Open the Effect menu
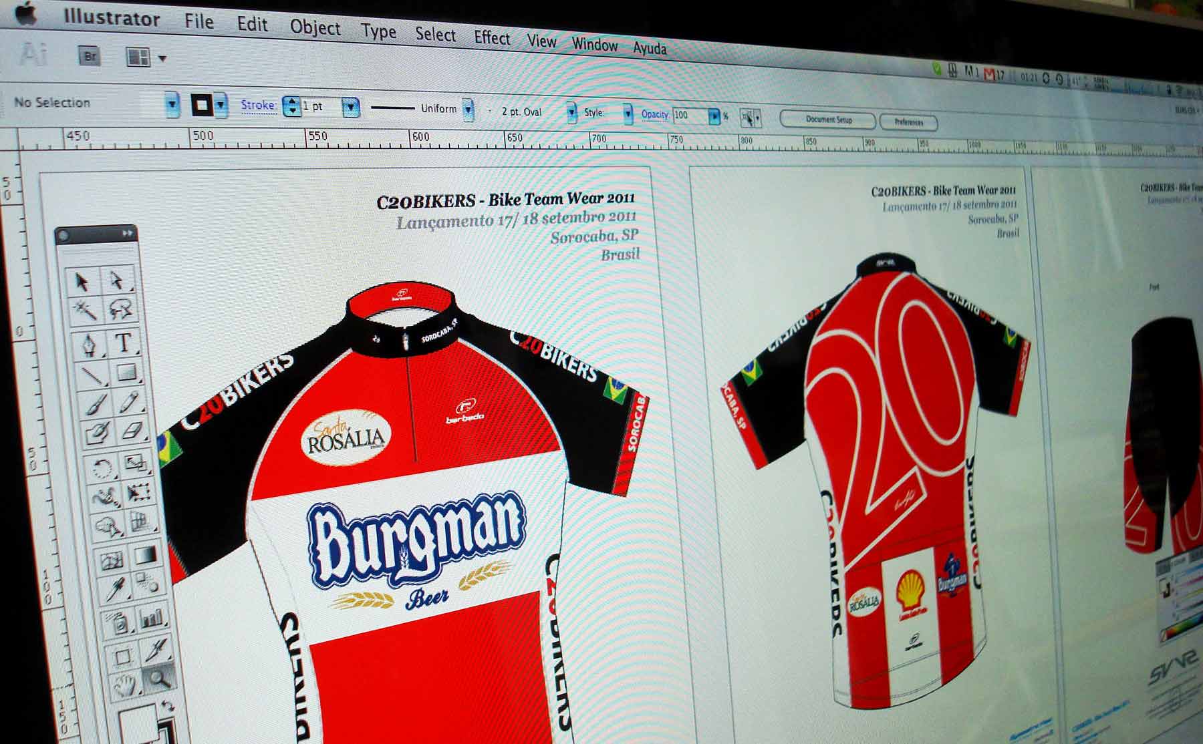1203x744 pixels. coord(492,38)
